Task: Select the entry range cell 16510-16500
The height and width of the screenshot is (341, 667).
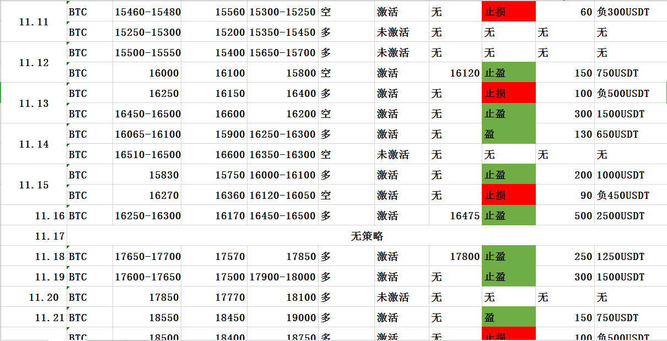Action: tap(147, 154)
